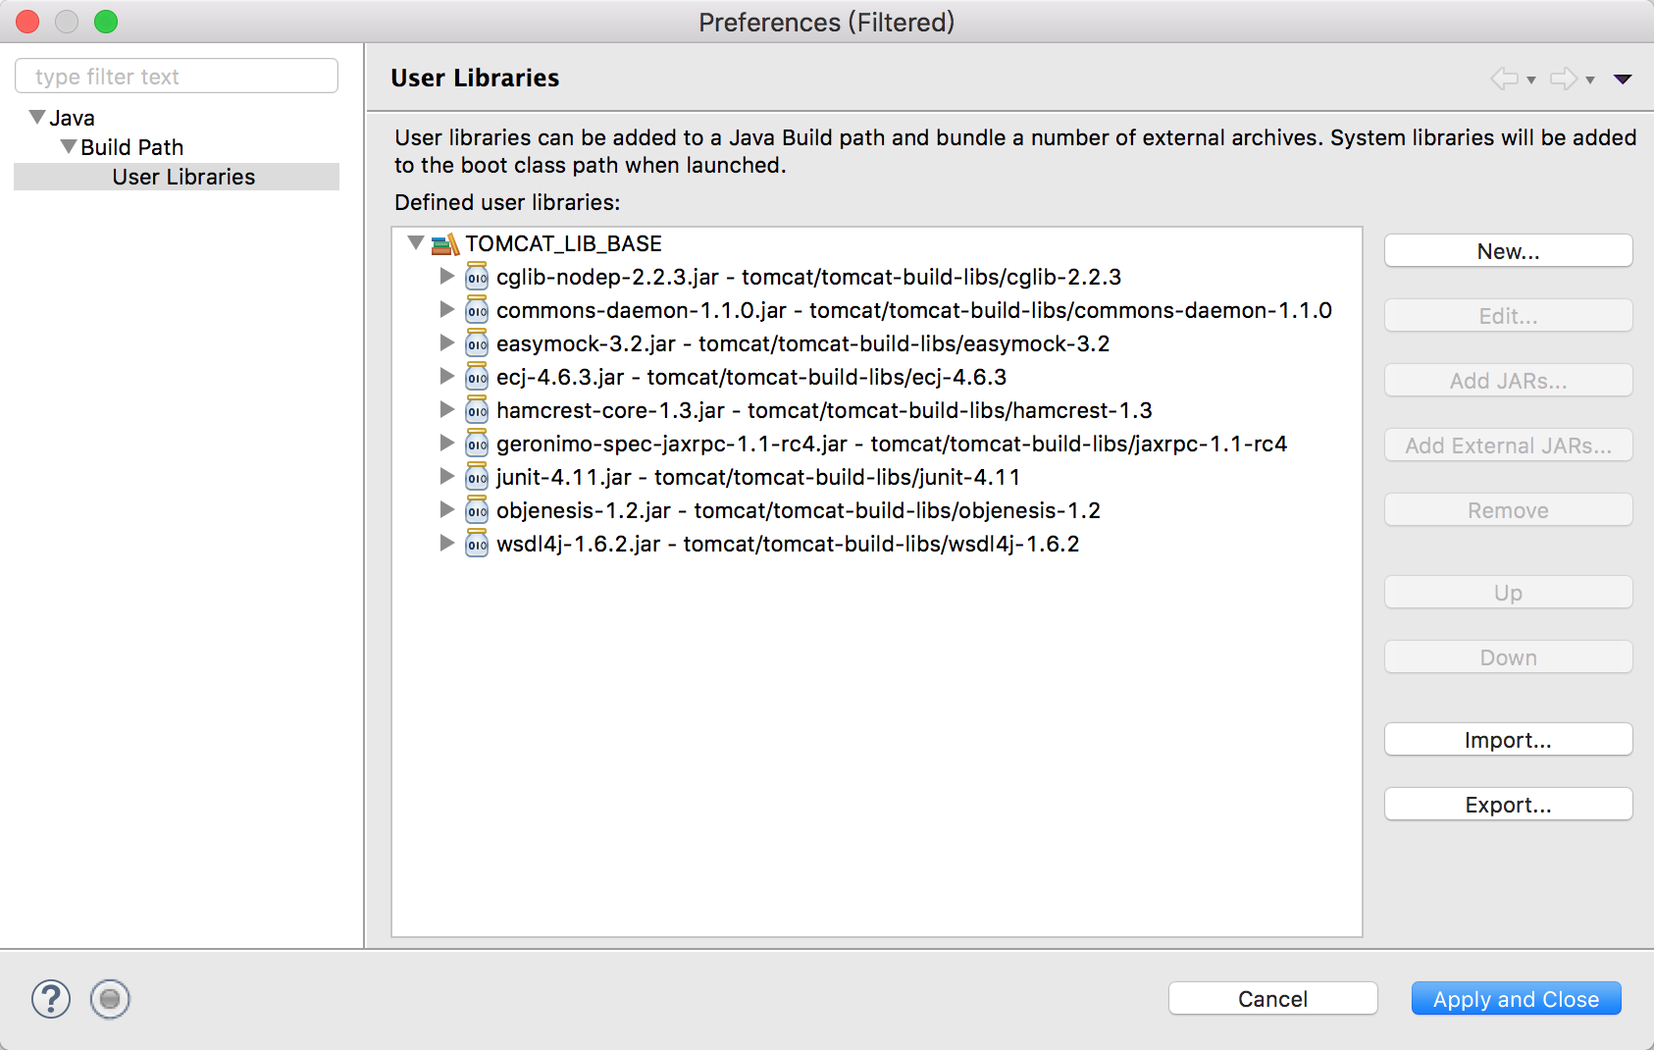Click the back navigation arrow icon
This screenshot has height=1050, width=1654.
tap(1504, 79)
